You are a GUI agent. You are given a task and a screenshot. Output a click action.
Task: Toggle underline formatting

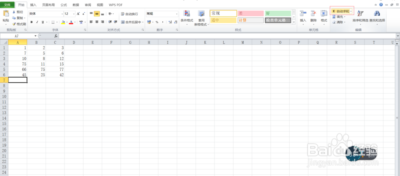pos(43,22)
